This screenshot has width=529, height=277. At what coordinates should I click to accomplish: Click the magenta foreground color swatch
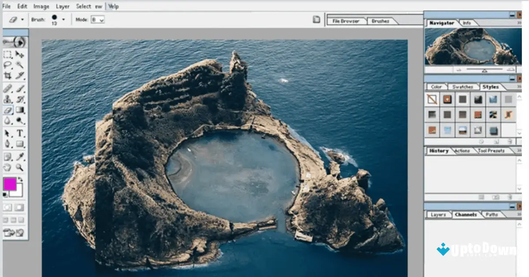tap(10, 184)
